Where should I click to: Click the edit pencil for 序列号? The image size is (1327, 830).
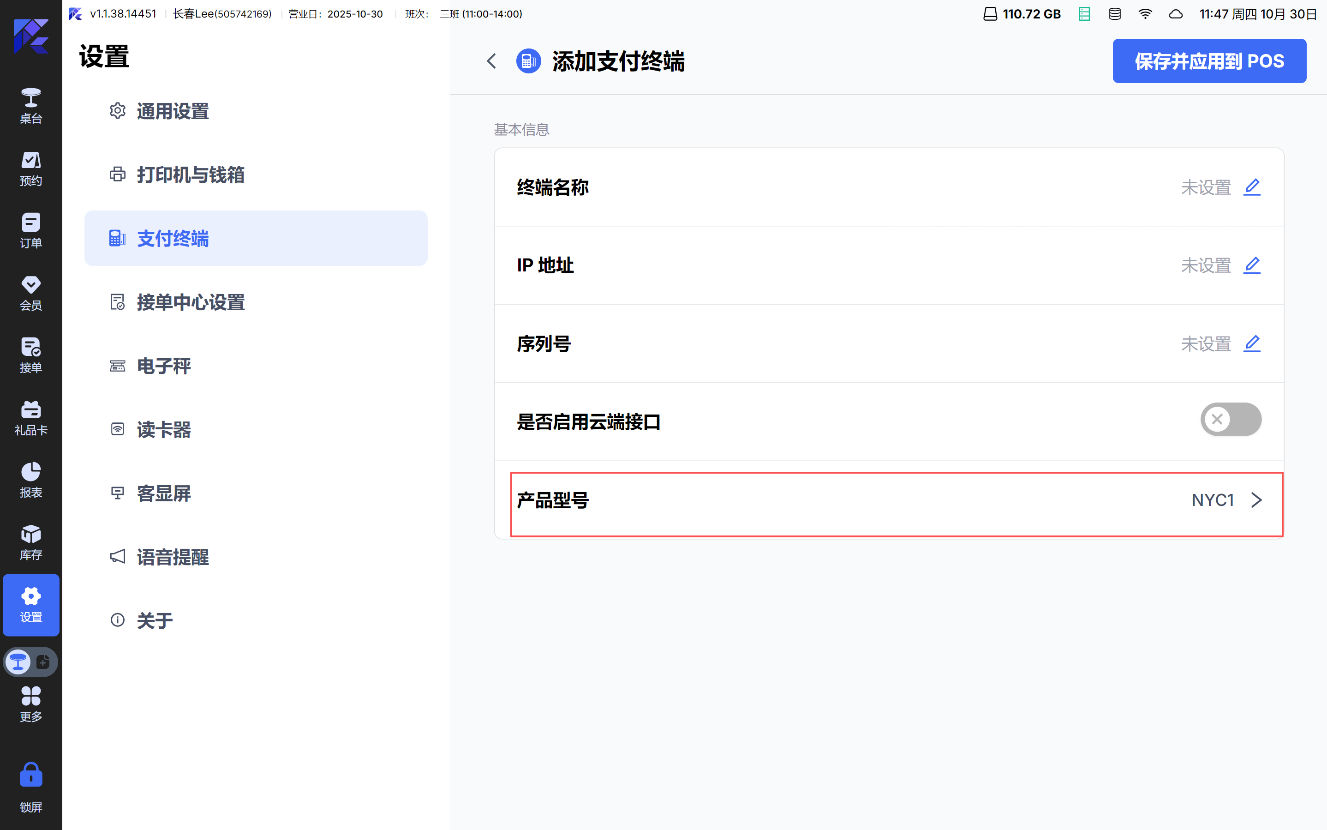(1251, 343)
